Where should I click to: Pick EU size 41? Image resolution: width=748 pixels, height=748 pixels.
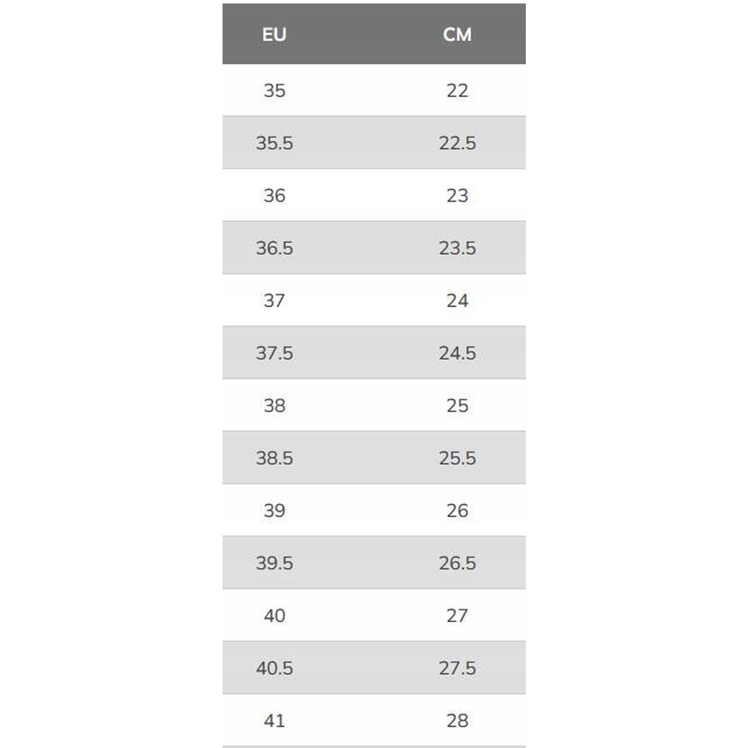click(275, 721)
